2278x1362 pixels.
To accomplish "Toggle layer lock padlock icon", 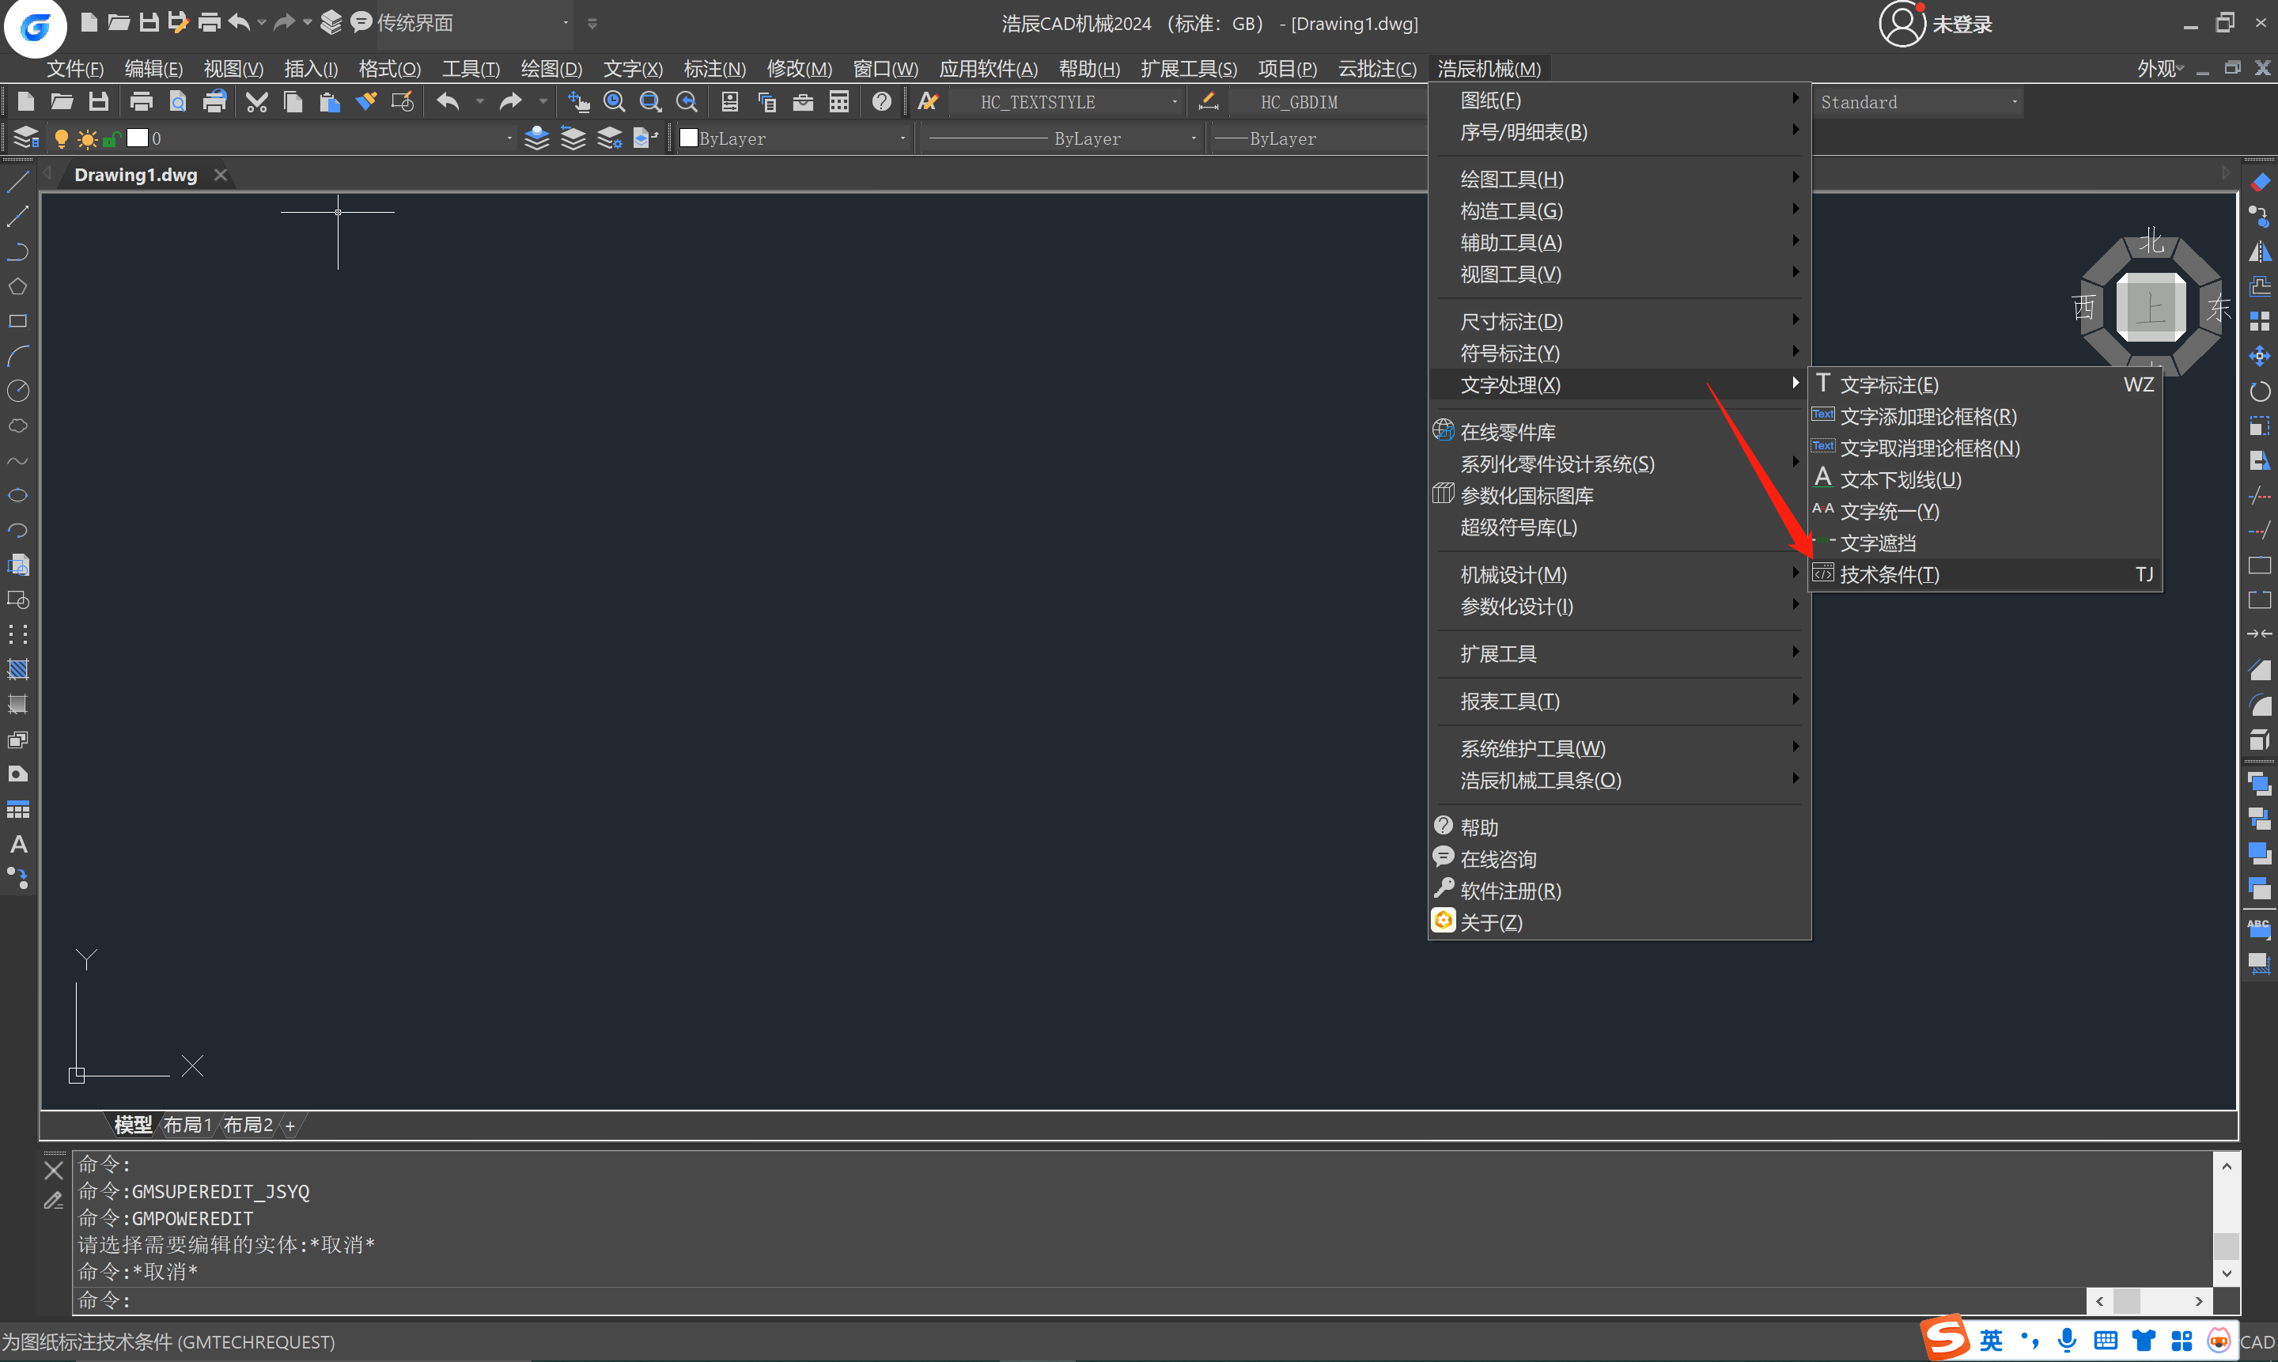I will (111, 138).
